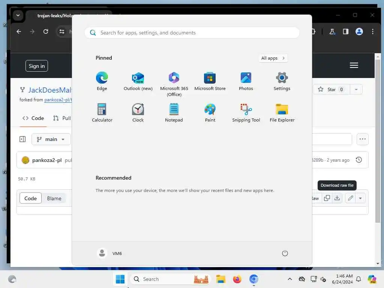Open the Pull requests tab
The width and height of the screenshot is (384, 288).
[62, 118]
